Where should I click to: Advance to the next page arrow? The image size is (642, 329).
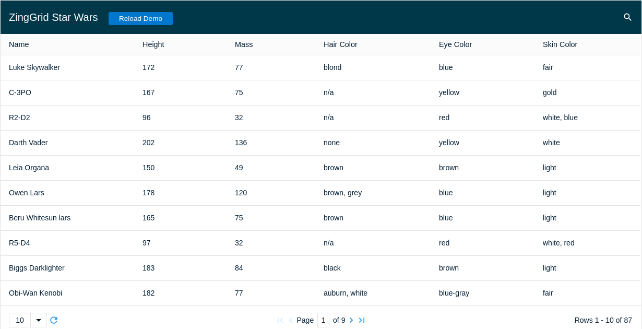point(351,320)
